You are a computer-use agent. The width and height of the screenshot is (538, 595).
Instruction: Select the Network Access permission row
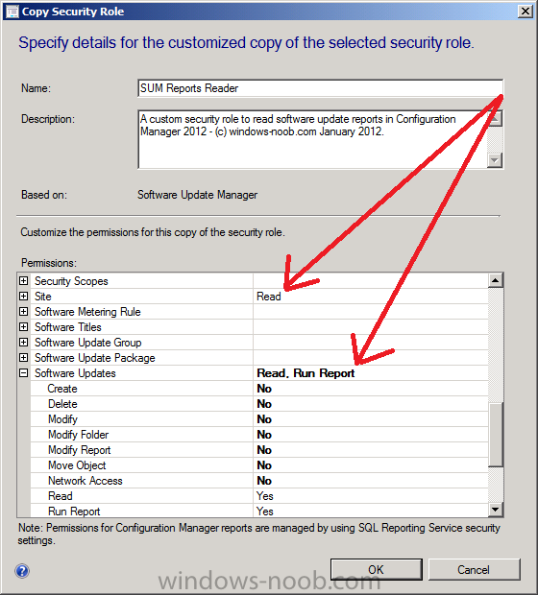pos(259,481)
